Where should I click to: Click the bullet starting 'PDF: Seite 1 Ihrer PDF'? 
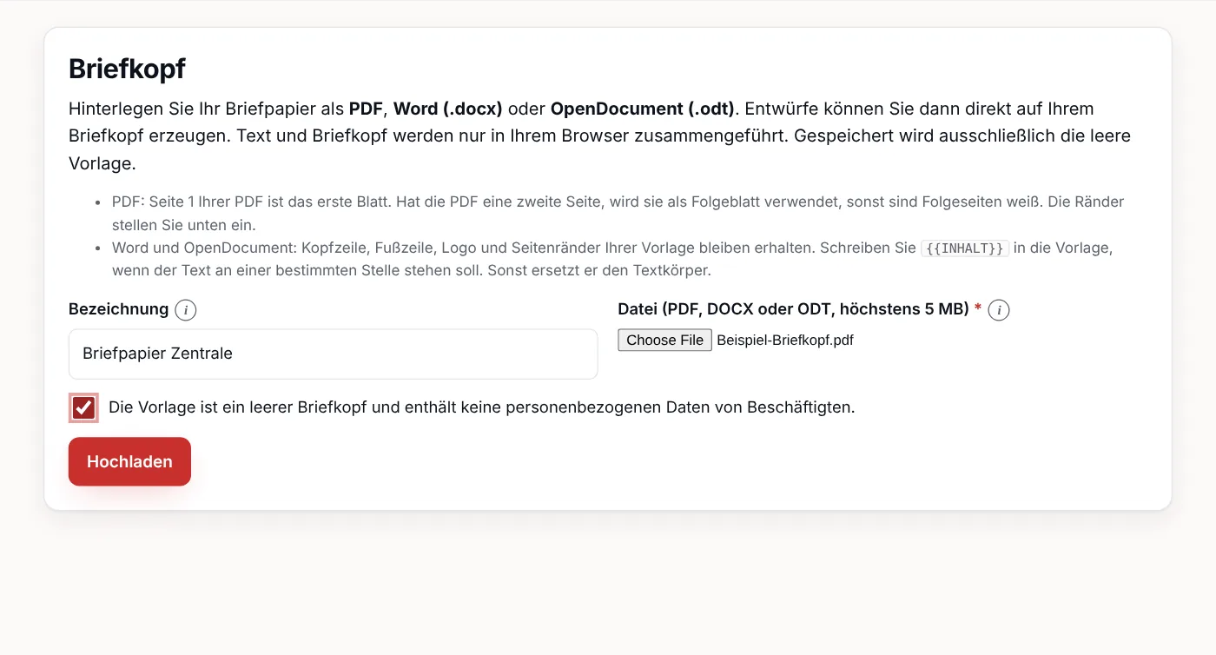[618, 213]
